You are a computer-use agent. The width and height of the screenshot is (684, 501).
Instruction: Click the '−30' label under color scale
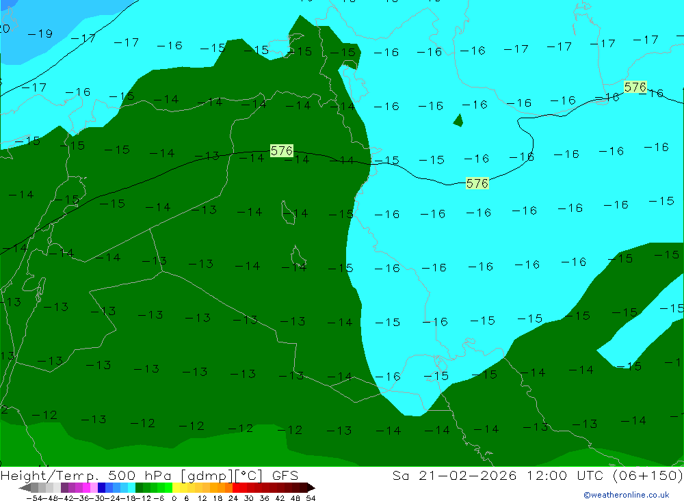[x=98, y=498]
